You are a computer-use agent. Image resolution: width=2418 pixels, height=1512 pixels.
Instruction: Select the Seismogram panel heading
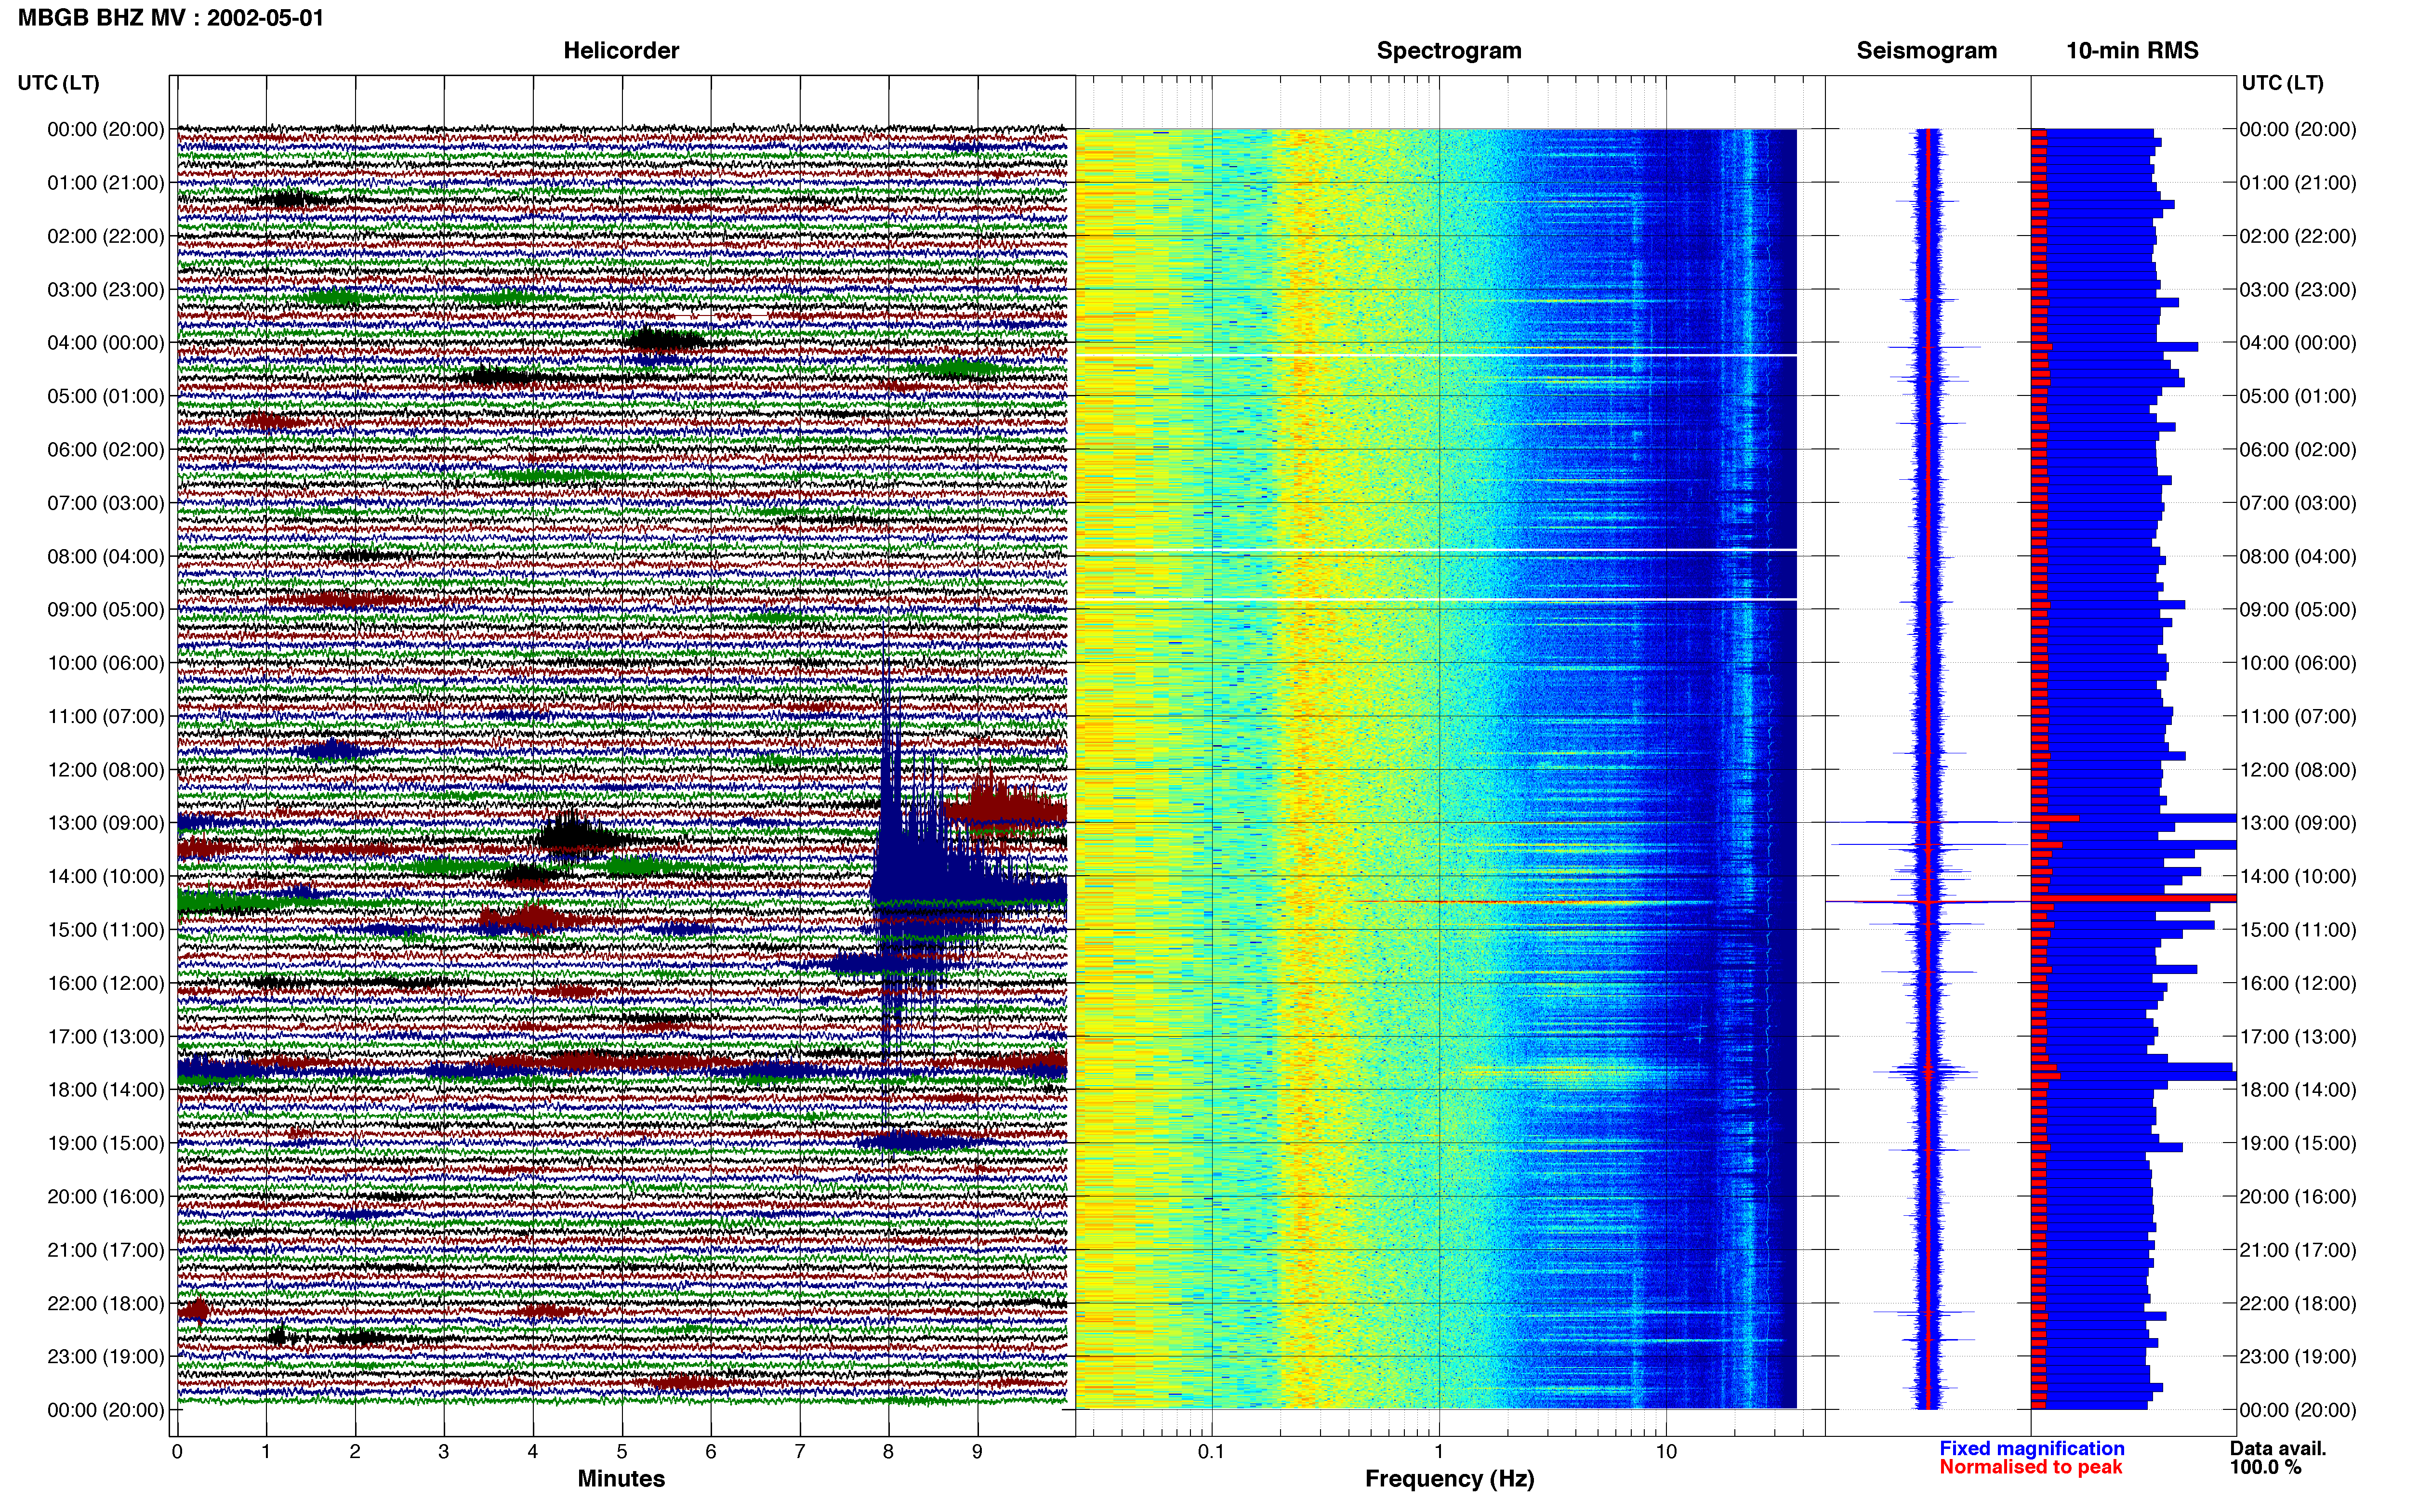[1926, 51]
